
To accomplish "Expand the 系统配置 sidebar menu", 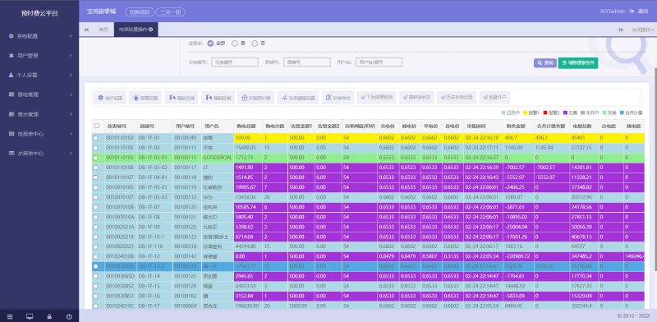I will pos(39,36).
